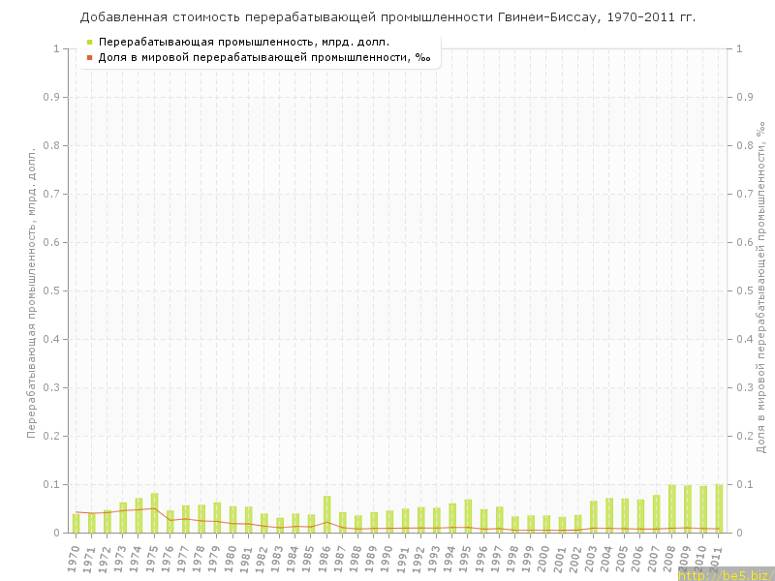Click the green bar for 2011
775x581 pixels.
(719, 508)
